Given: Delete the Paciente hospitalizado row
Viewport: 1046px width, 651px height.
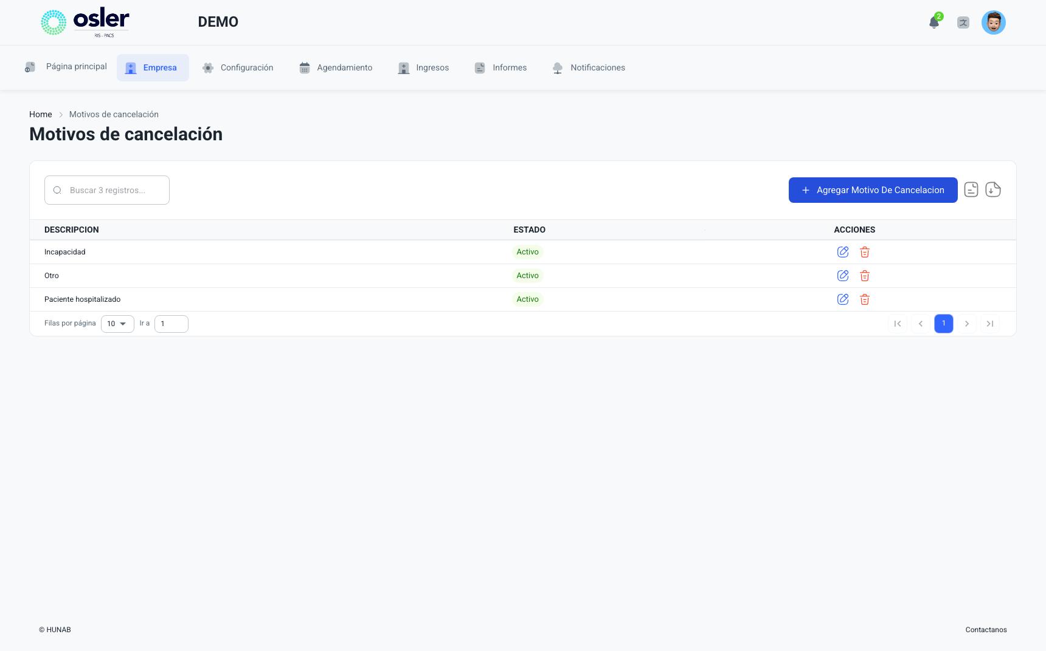Looking at the screenshot, I should coord(865,299).
